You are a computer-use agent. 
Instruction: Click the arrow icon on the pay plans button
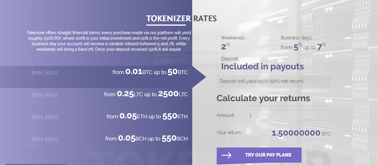coord(227,155)
